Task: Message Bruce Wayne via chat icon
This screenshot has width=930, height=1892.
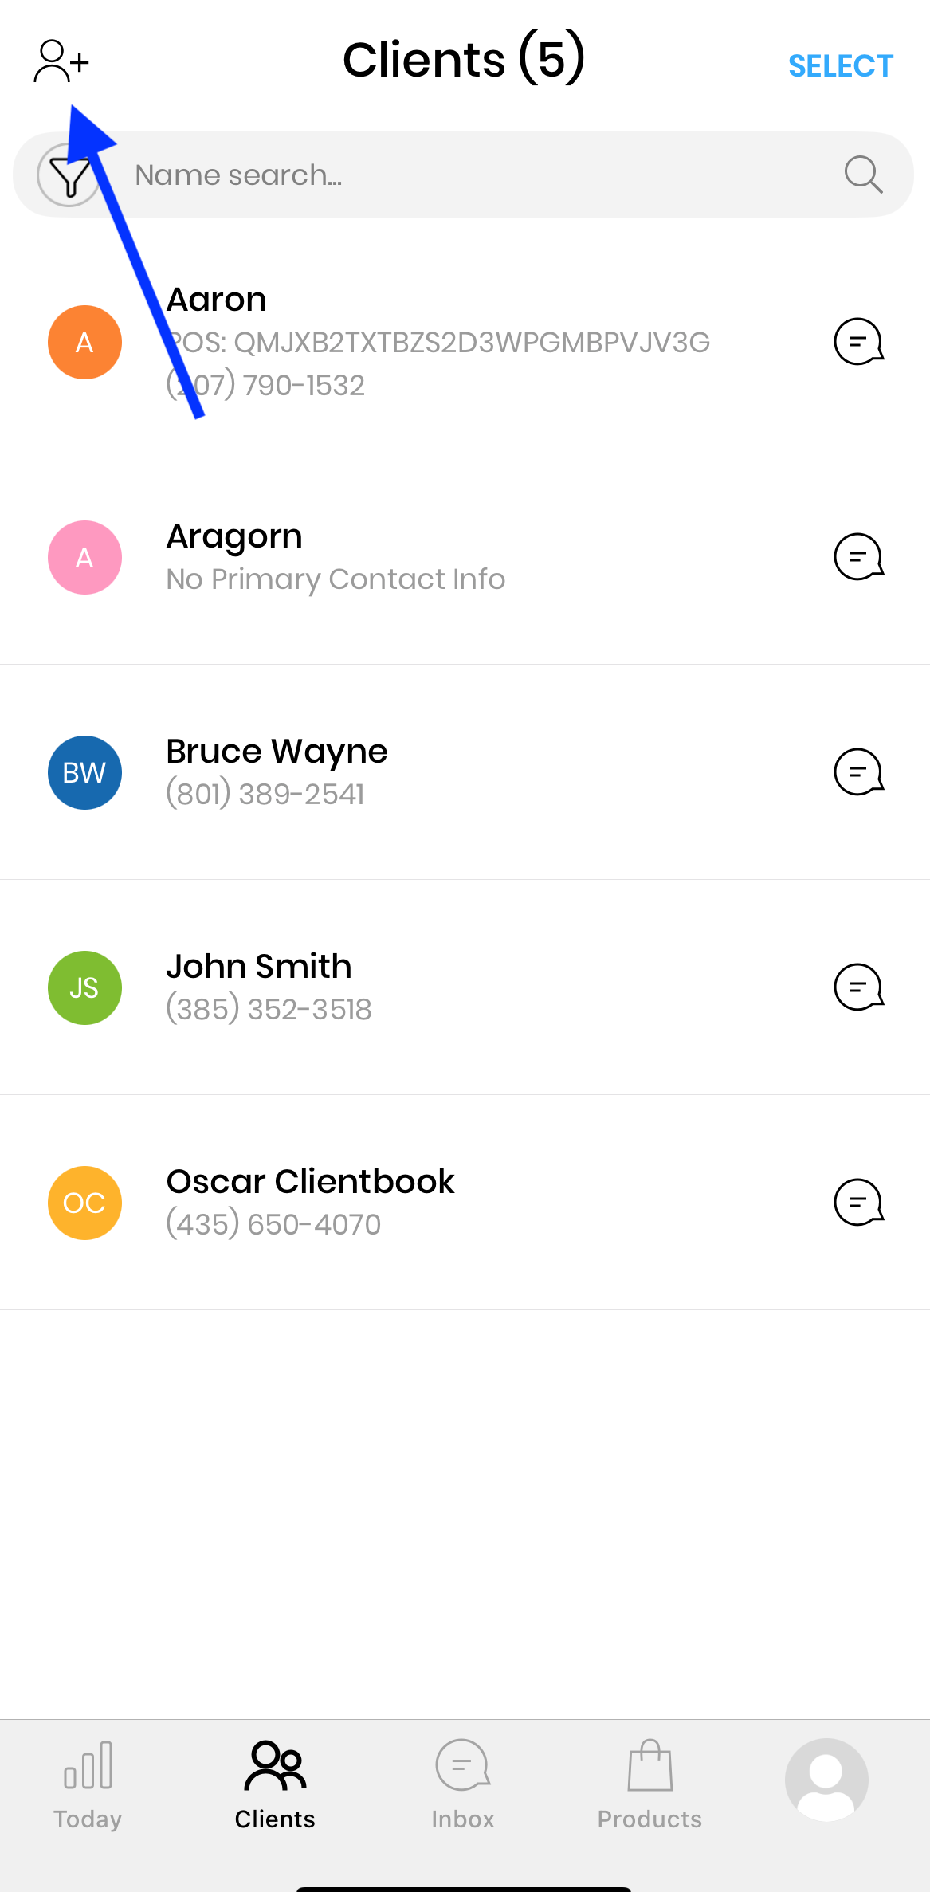Action: [x=858, y=772]
